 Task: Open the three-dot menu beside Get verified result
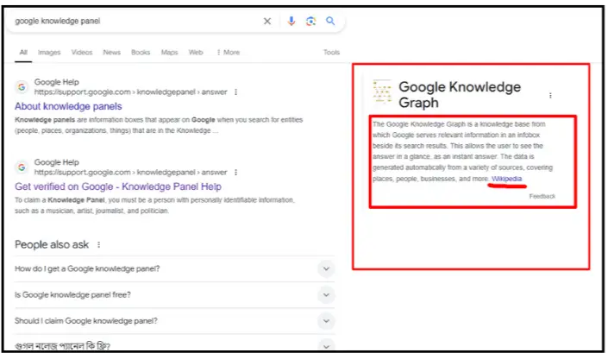[x=235, y=173]
